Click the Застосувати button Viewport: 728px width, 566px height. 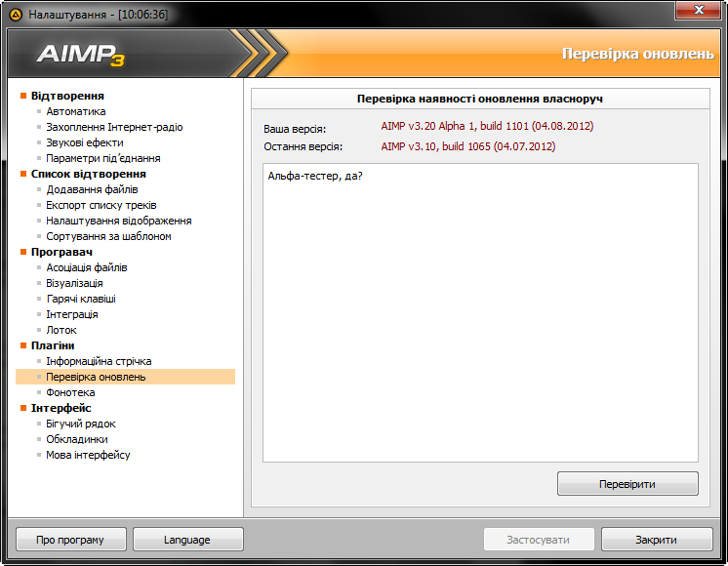pyautogui.click(x=539, y=540)
